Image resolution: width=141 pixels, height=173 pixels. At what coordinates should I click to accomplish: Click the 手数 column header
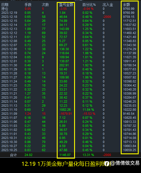28,5
